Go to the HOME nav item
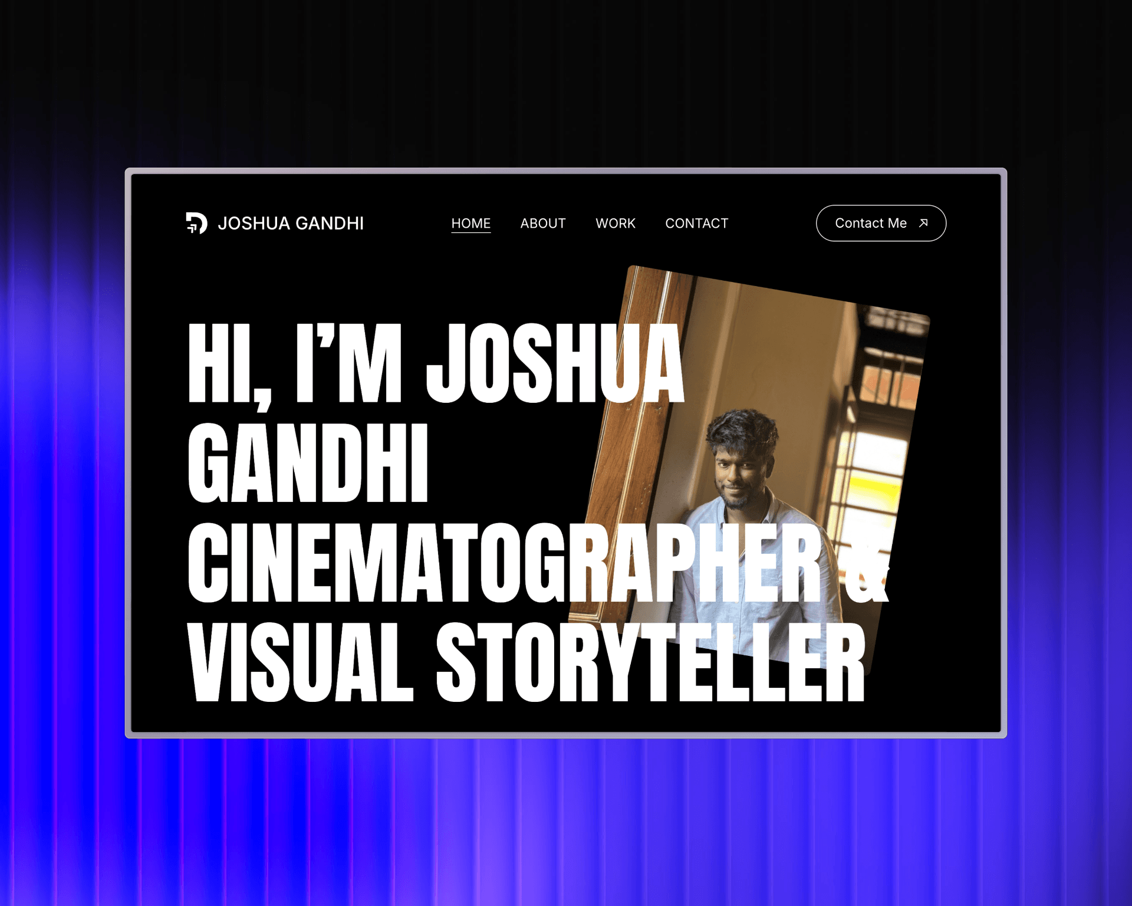 [470, 224]
